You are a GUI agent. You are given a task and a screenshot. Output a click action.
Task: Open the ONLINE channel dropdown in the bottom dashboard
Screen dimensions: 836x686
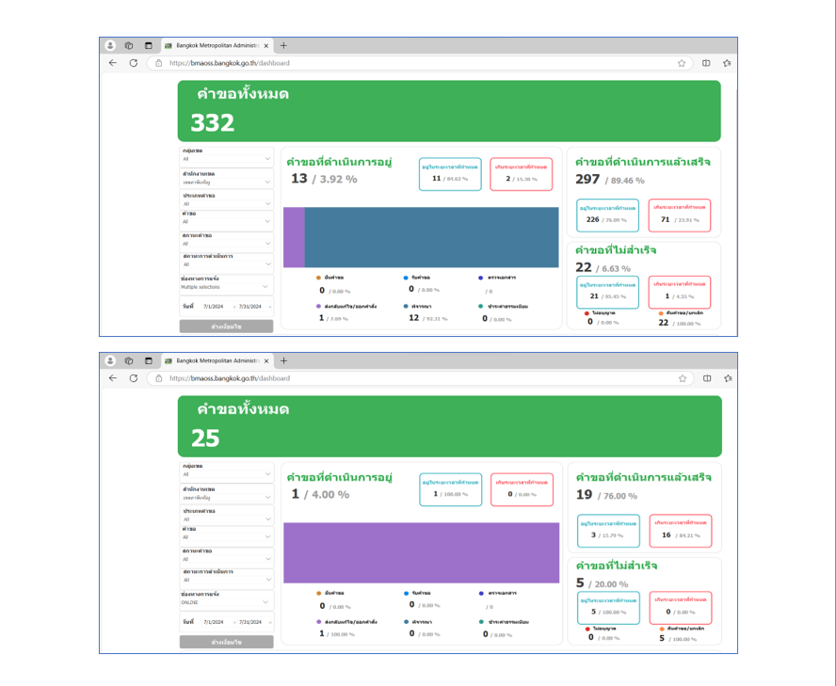click(x=226, y=602)
